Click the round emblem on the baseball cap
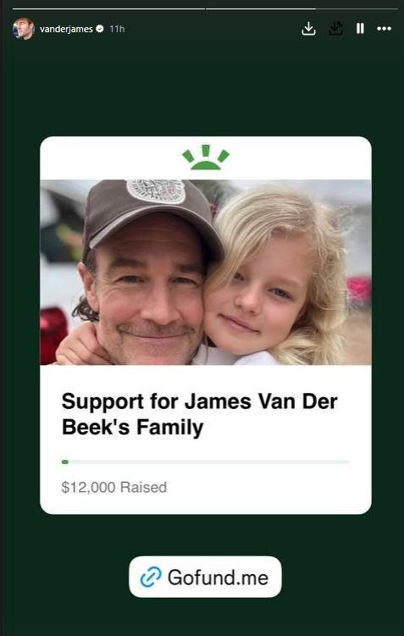Screen dimensions: 404x636 click(156, 191)
